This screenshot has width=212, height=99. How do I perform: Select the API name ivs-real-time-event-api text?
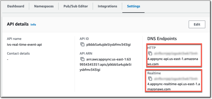pyautogui.click(x=24, y=45)
